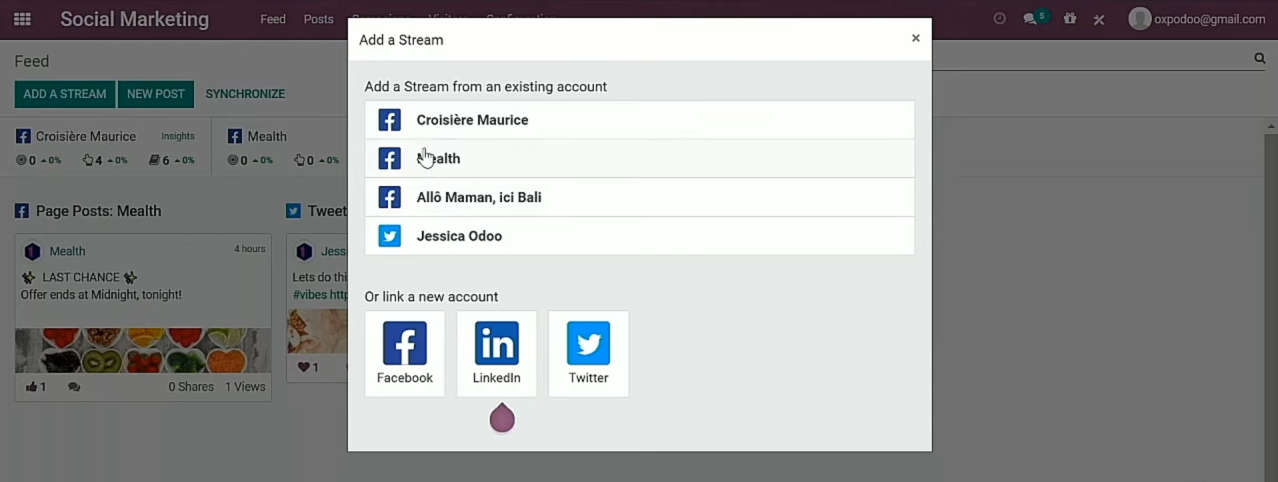Open the apps grid menu icon
This screenshot has height=482, width=1278.
coord(22,20)
